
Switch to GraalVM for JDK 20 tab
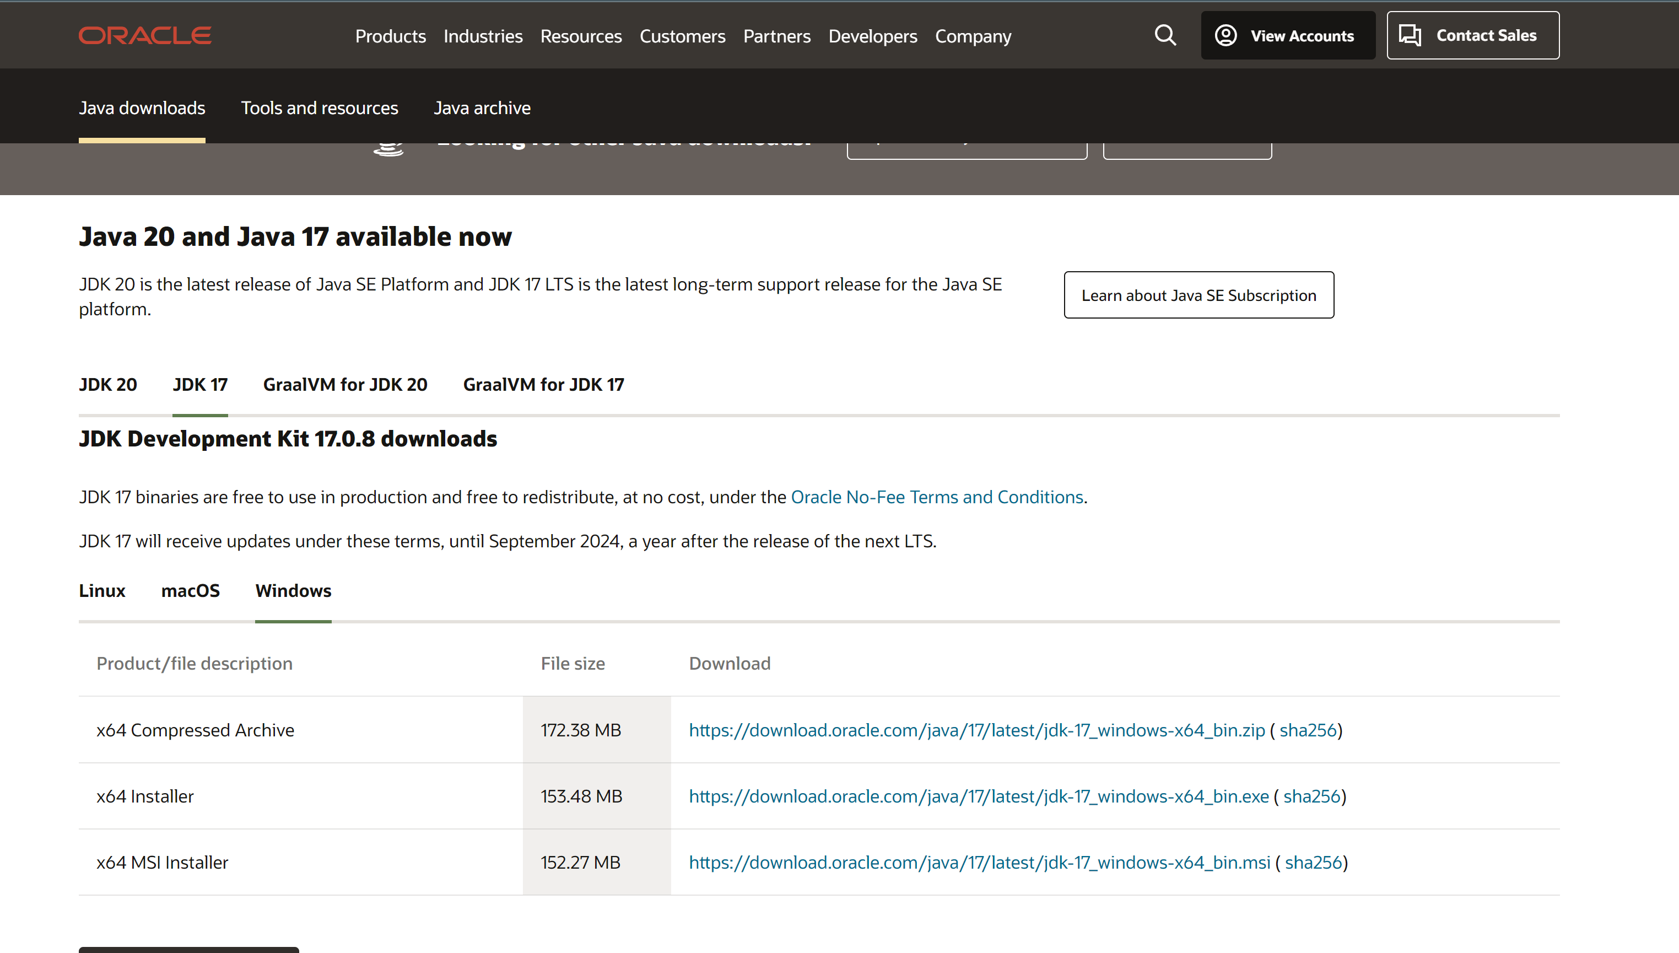(x=345, y=384)
